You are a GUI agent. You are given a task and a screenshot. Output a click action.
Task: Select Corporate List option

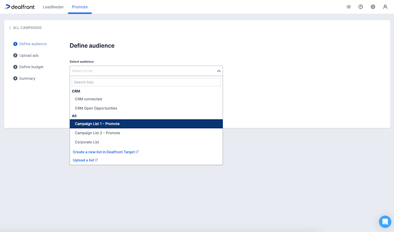click(x=146, y=142)
